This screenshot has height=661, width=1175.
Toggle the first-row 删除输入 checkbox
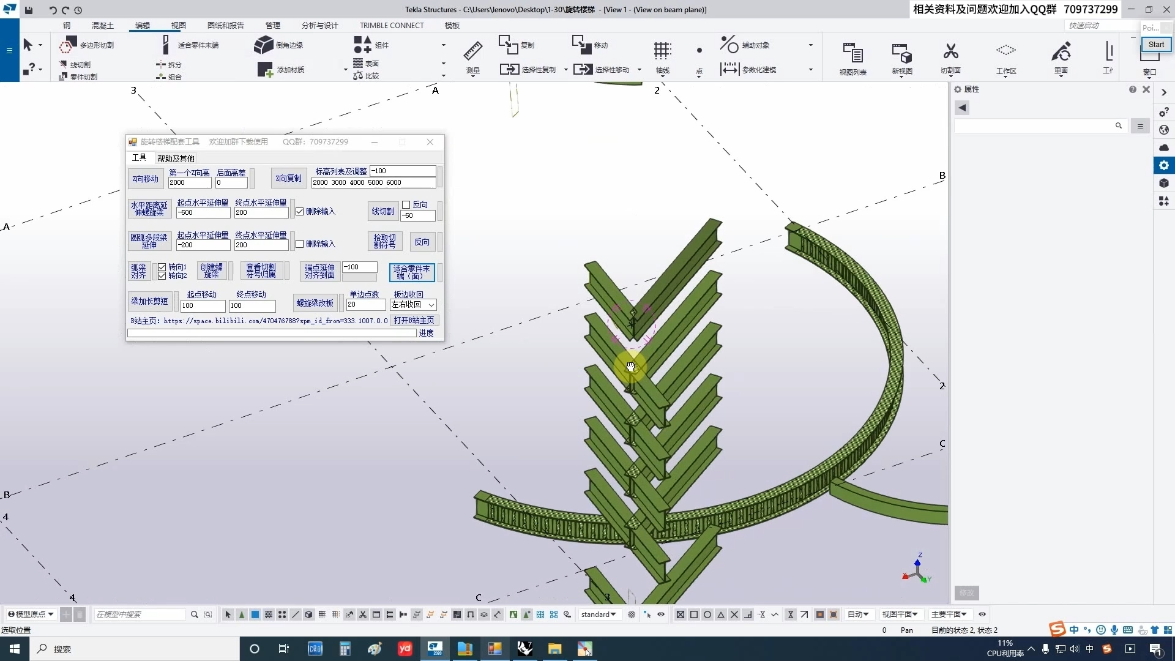point(300,211)
